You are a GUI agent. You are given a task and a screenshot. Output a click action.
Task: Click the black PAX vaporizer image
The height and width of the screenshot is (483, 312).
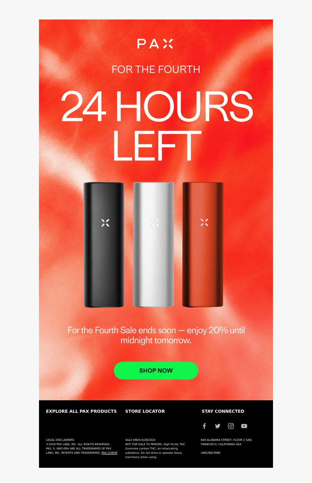click(104, 245)
